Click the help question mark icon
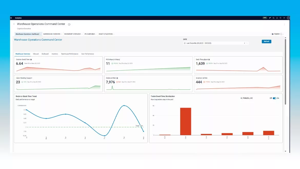The width and height of the screenshot is (300, 169). click(281, 18)
